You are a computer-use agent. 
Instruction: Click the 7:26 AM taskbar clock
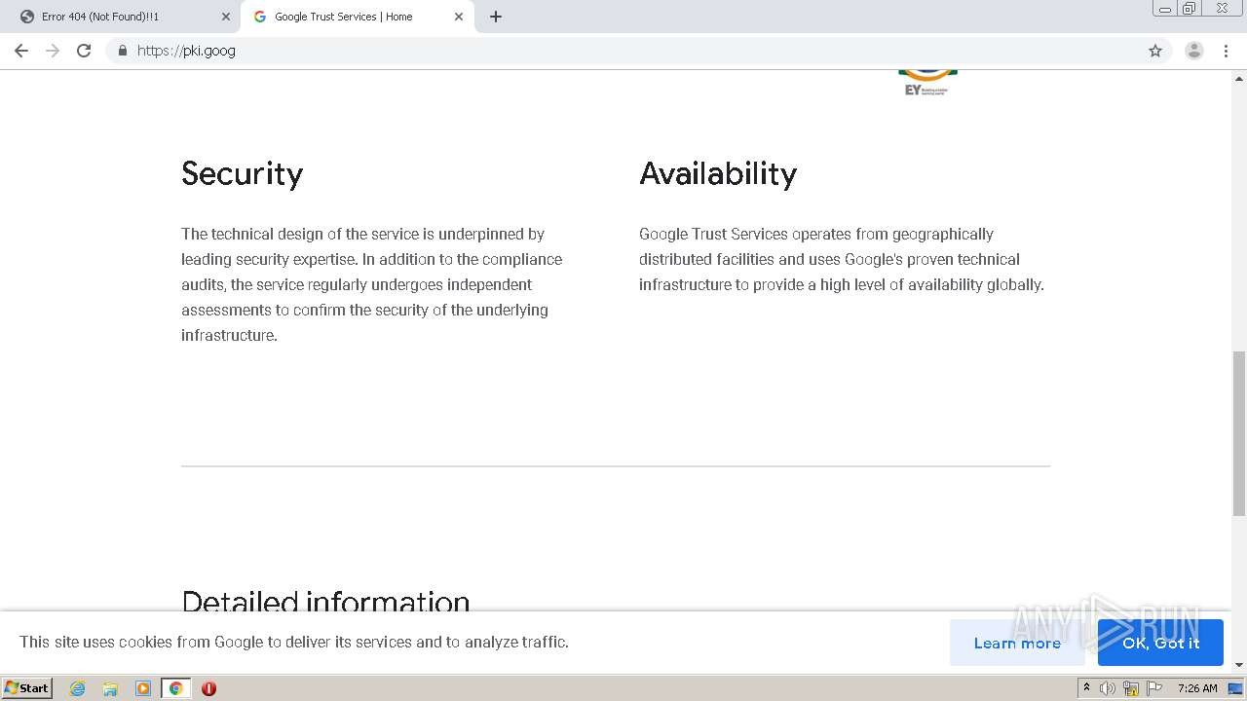pos(1197,688)
